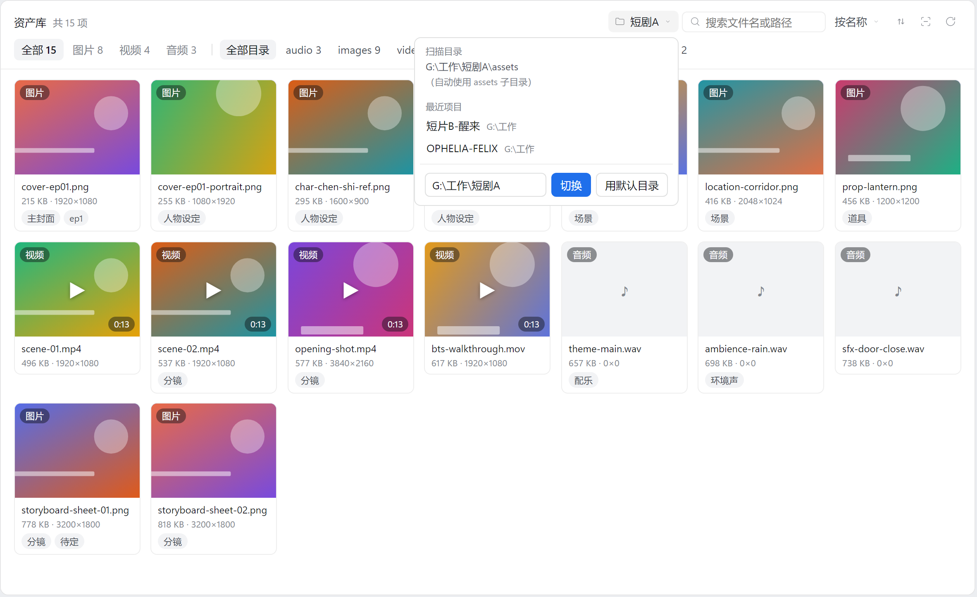Click the refresh library icon

(x=951, y=22)
